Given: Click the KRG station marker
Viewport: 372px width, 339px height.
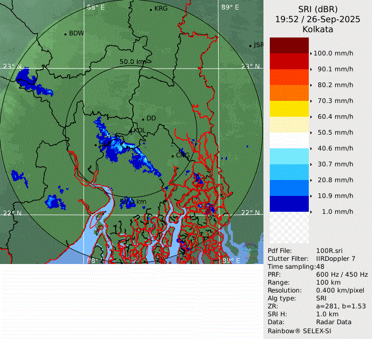Looking at the screenshot, I should 151,10.
